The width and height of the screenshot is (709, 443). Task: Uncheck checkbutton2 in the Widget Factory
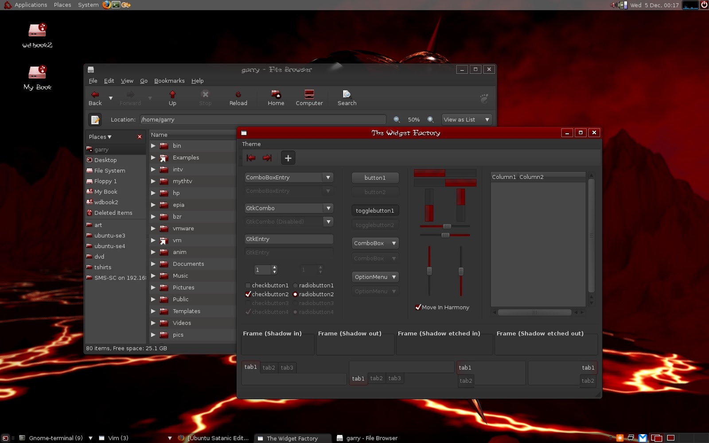248,294
